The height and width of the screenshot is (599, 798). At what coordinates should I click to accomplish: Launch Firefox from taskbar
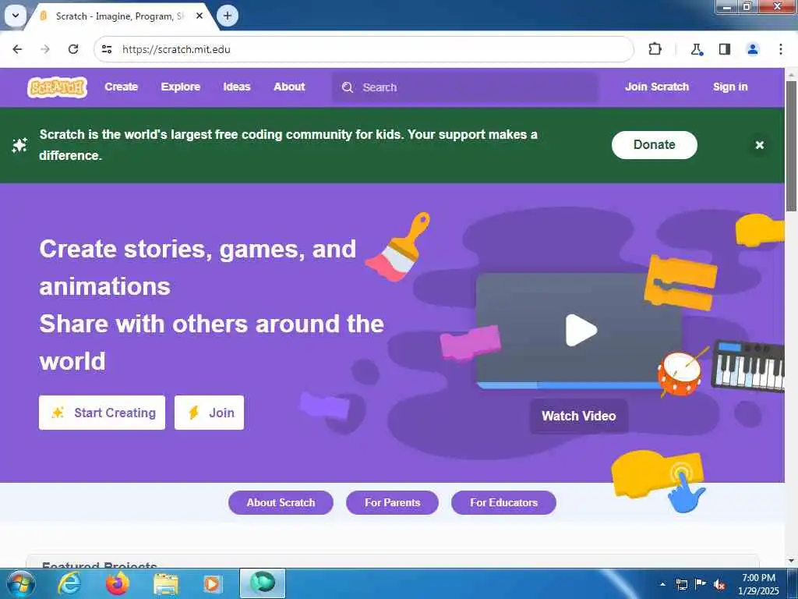pyautogui.click(x=117, y=583)
